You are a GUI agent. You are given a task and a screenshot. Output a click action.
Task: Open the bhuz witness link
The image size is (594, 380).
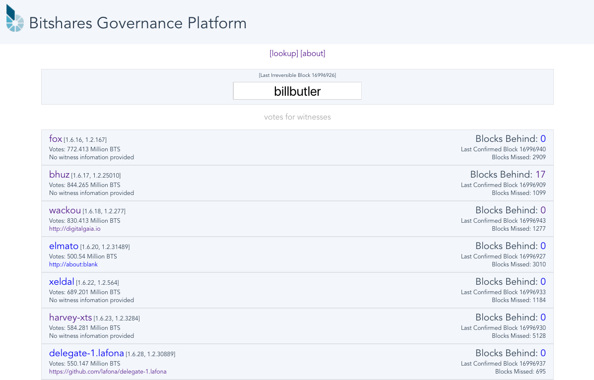click(59, 174)
